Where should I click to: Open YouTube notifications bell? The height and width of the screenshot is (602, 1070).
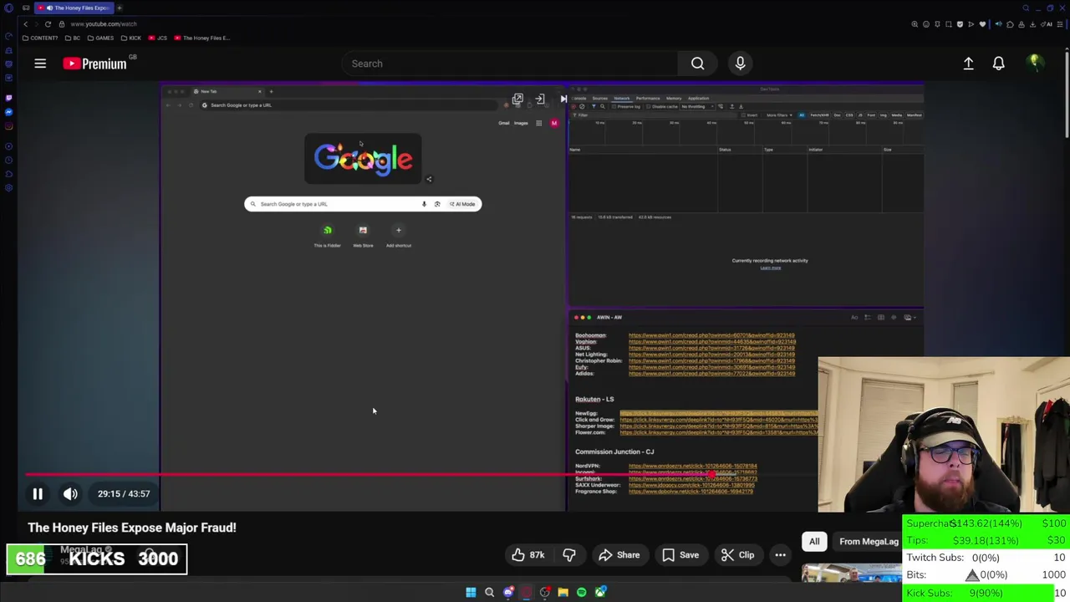click(x=998, y=64)
